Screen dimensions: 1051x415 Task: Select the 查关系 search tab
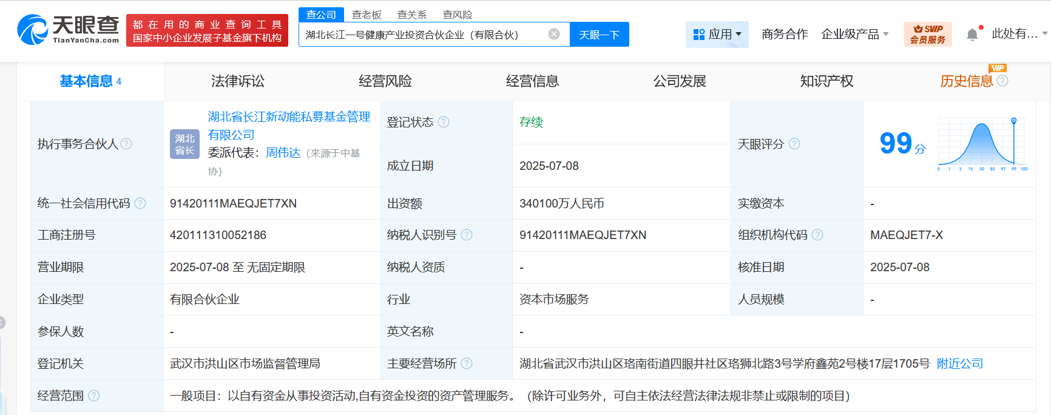412,15
